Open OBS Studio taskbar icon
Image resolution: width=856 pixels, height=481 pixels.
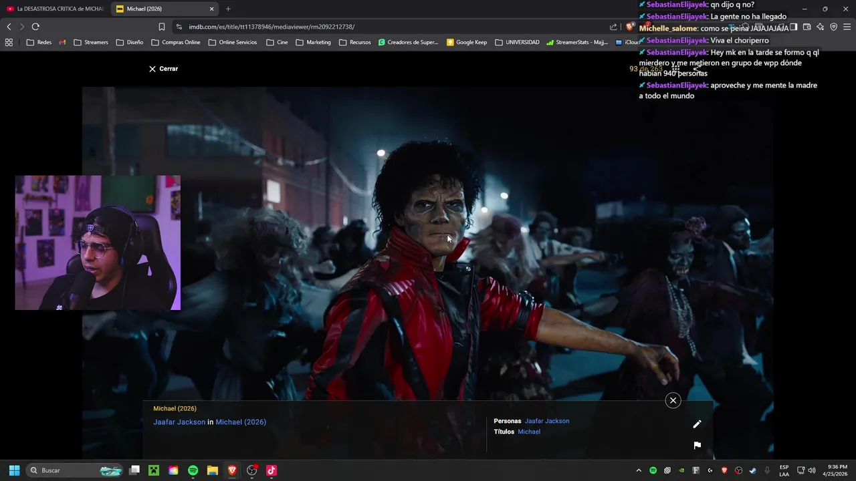coord(252,470)
